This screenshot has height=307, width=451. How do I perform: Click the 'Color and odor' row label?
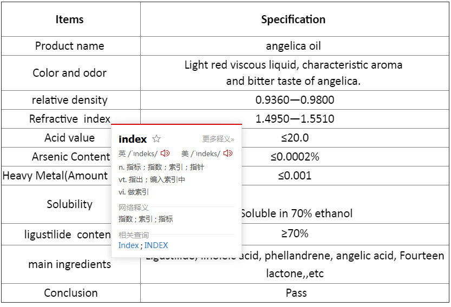70,73
